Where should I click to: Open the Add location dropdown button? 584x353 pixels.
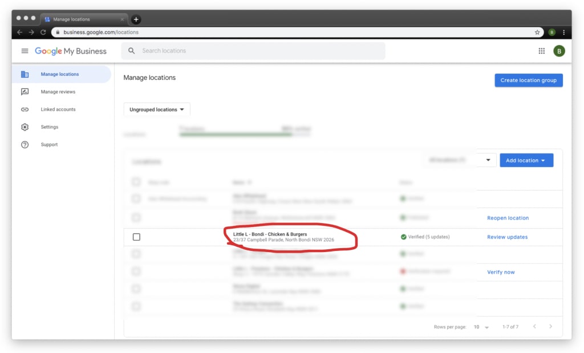526,160
